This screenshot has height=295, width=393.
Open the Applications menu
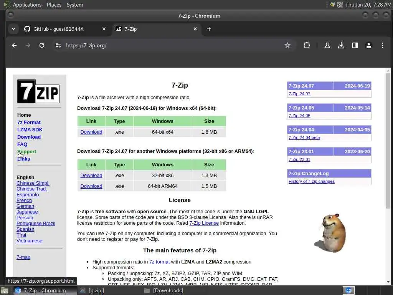pos(27,5)
